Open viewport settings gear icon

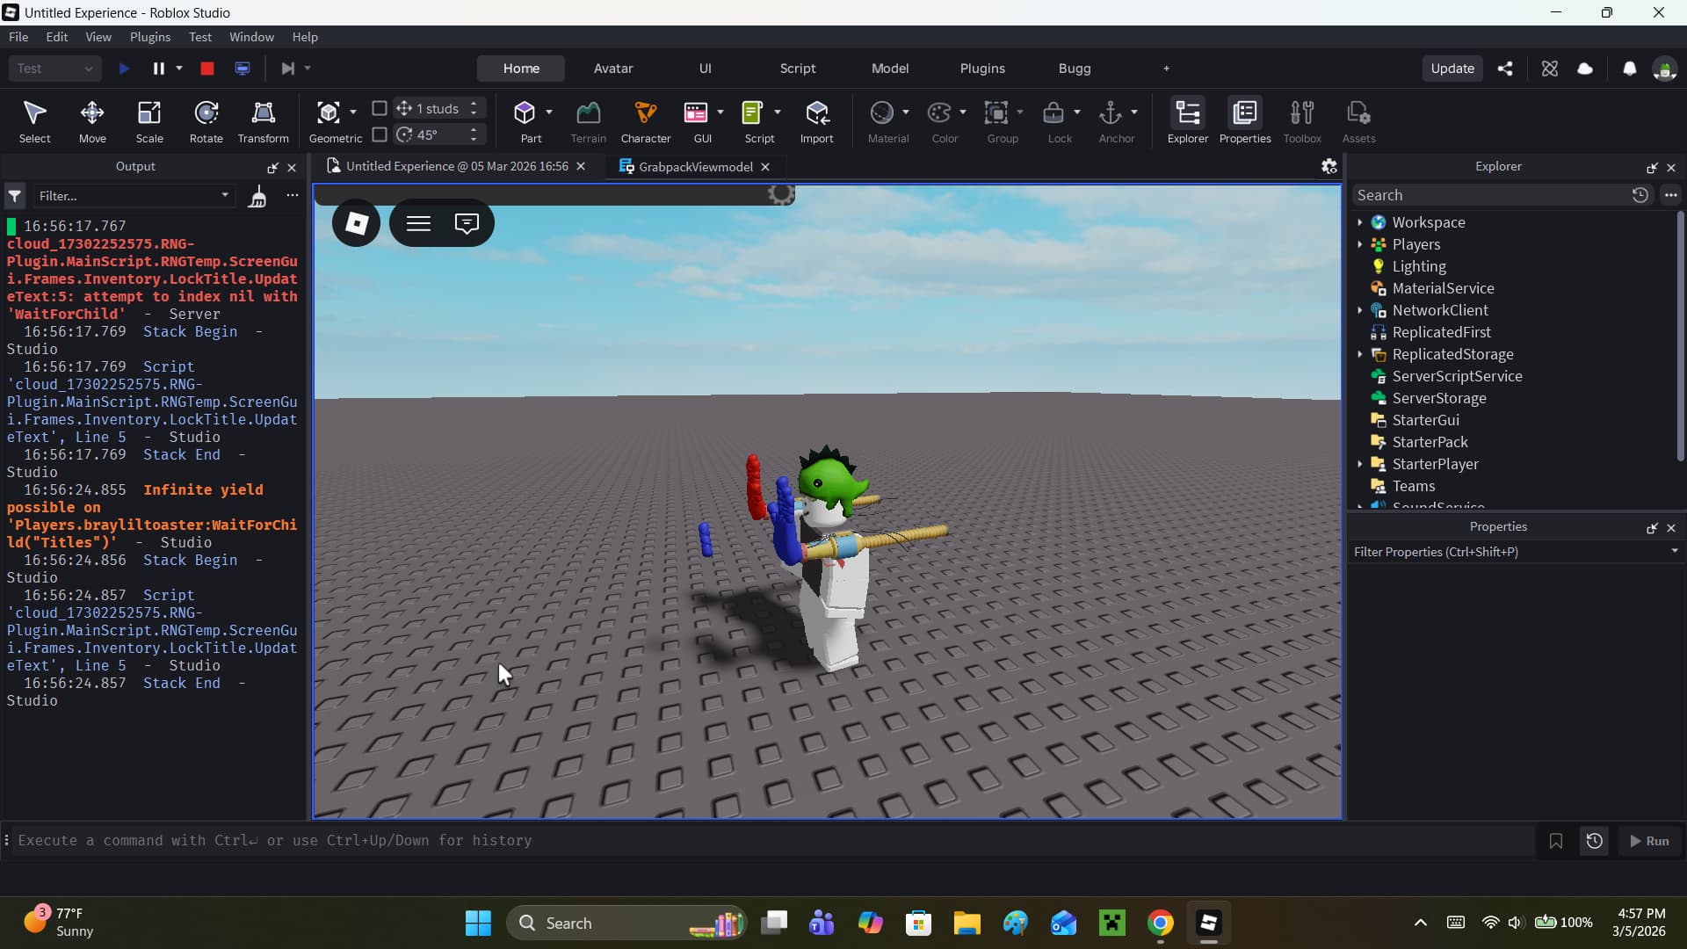tap(1329, 166)
